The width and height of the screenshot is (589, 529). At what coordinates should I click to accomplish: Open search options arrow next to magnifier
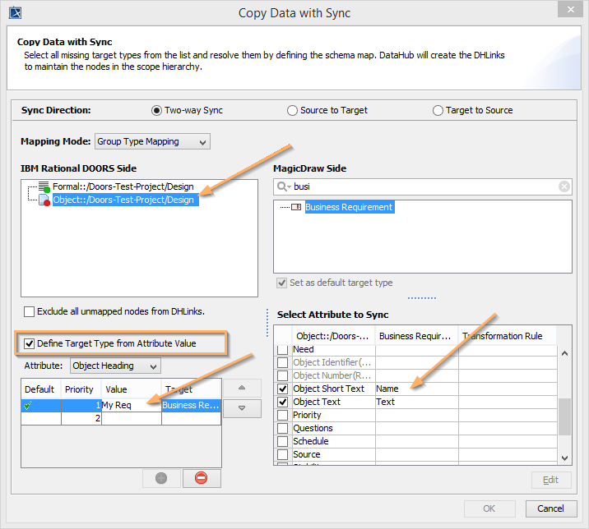click(x=290, y=186)
